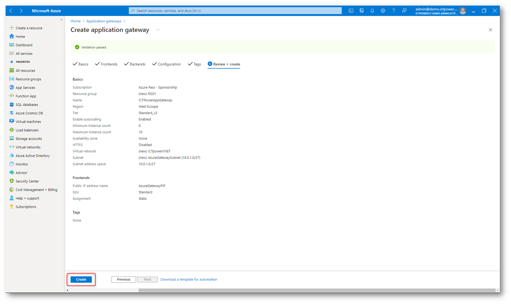This screenshot has width=511, height=304.
Task: Open Cloud Shell from the top bar
Action: tap(351, 11)
